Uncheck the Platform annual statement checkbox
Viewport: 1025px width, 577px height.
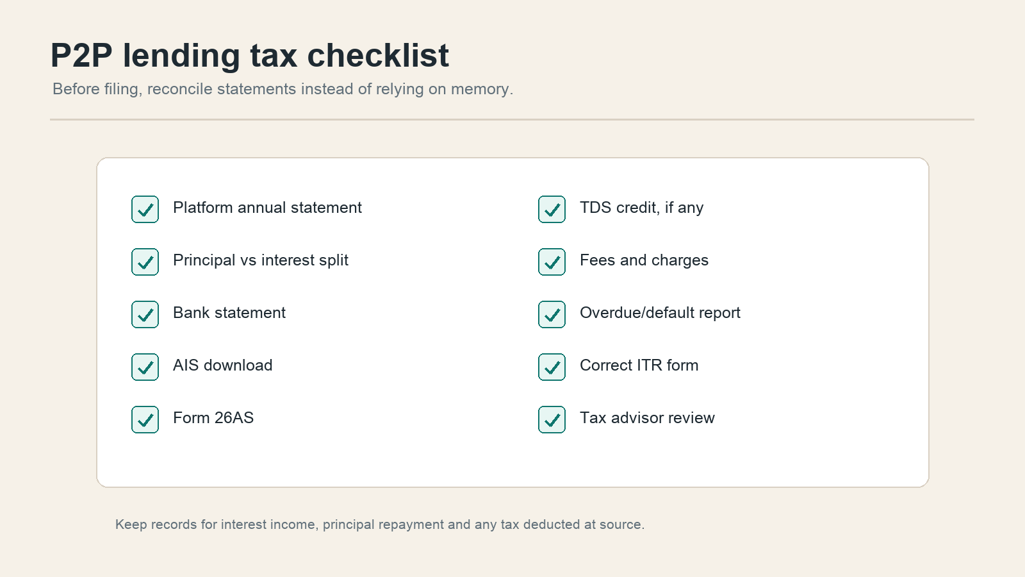coord(145,209)
